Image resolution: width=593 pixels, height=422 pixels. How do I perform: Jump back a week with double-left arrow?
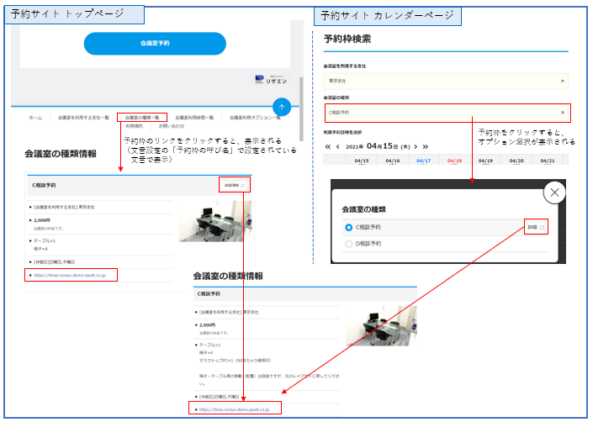point(327,146)
